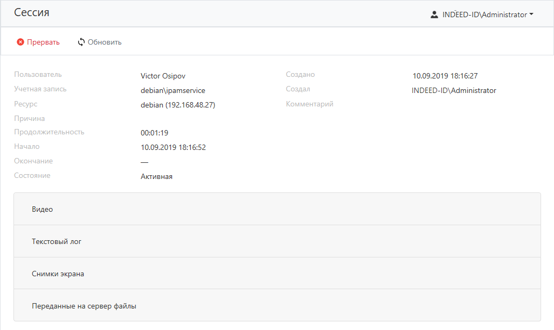Click the resource debian (192.168.48.27)
This screenshot has height=330, width=554.
178,105
